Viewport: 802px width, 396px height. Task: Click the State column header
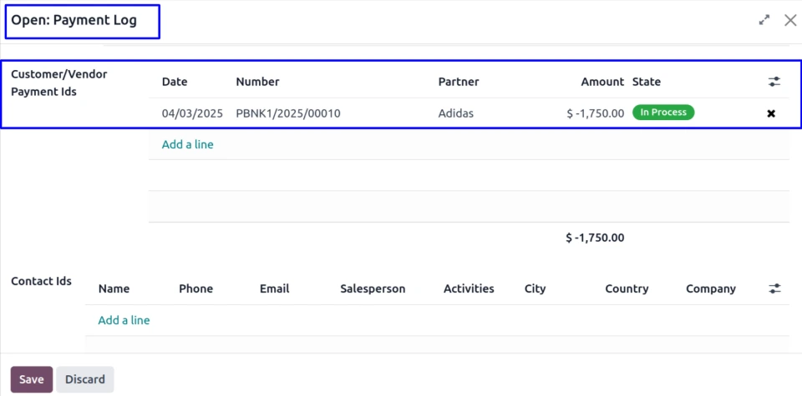tap(647, 82)
